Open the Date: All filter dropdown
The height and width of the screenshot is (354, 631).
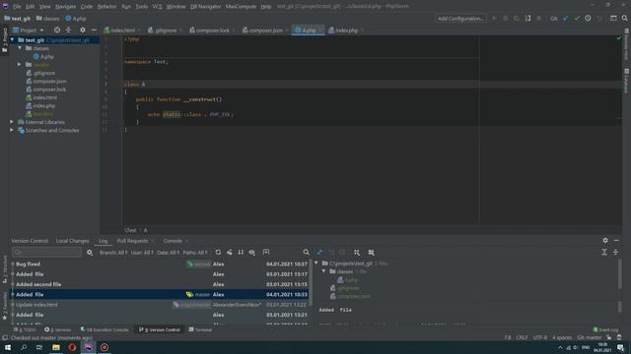169,253
